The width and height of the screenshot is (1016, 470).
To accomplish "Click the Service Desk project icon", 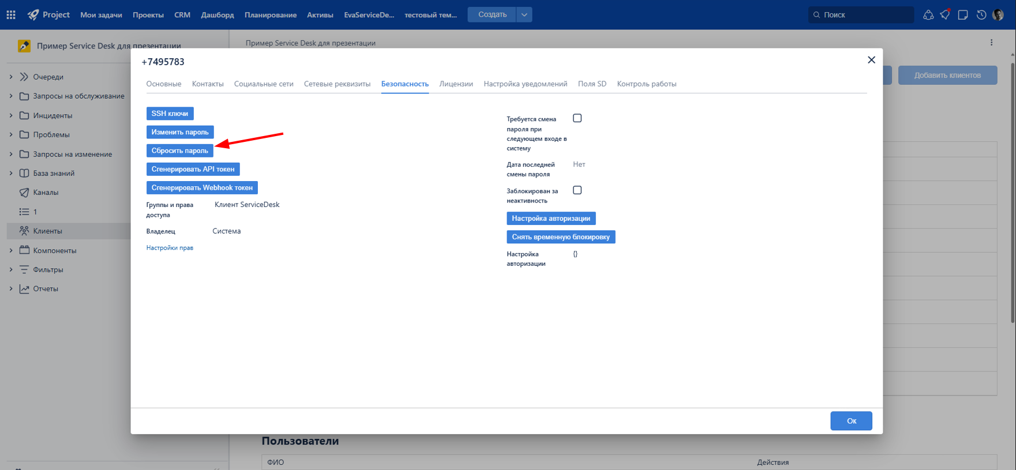I will pos(24,46).
